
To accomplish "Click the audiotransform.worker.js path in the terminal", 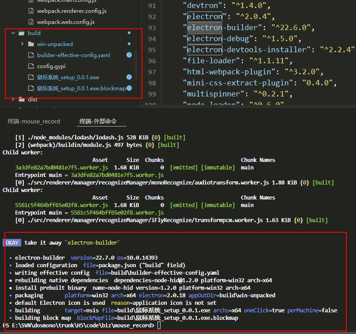I will coord(148,183).
